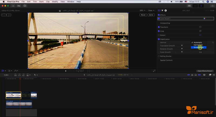Open the viewer zoom 39% dropdown
Image resolution: width=216 pixels, height=117 pixels.
click(142, 11)
